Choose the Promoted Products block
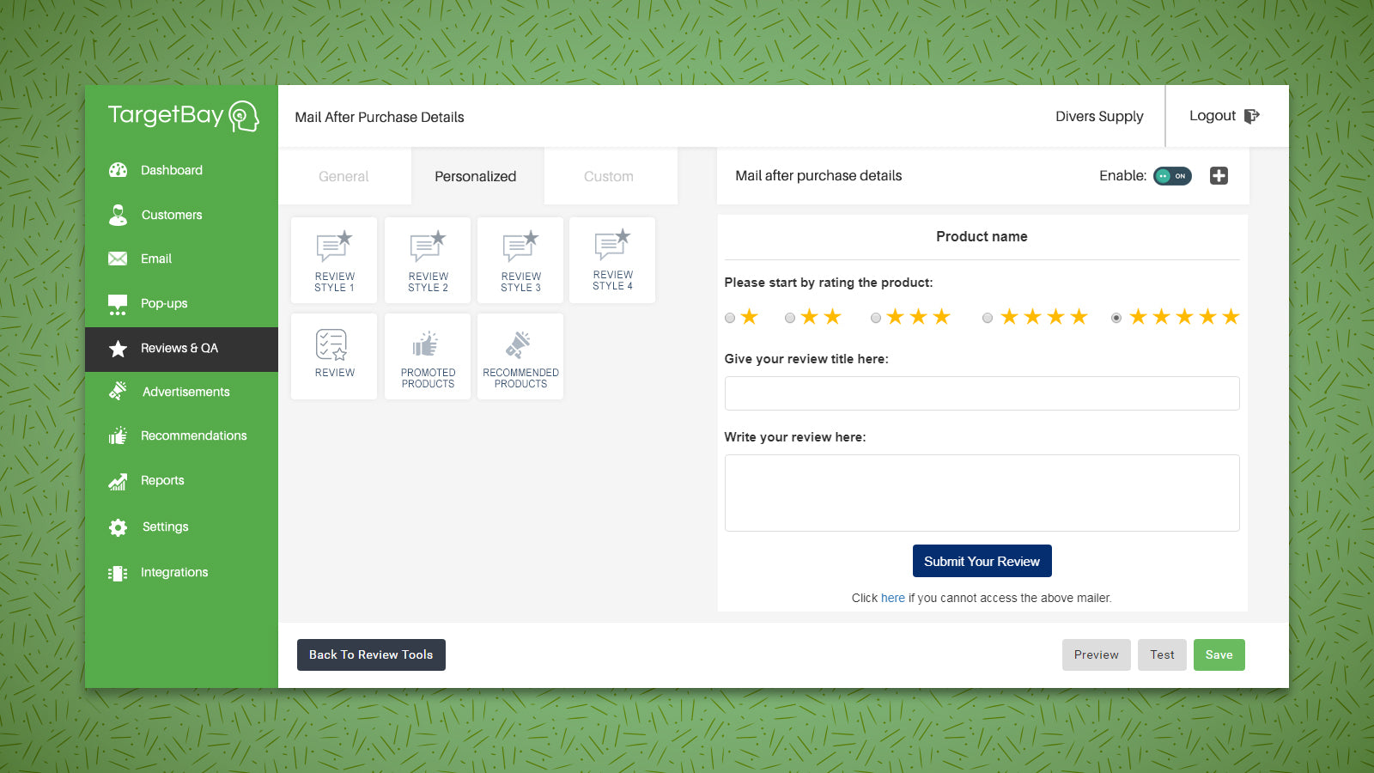This screenshot has height=773, width=1374. (x=428, y=356)
